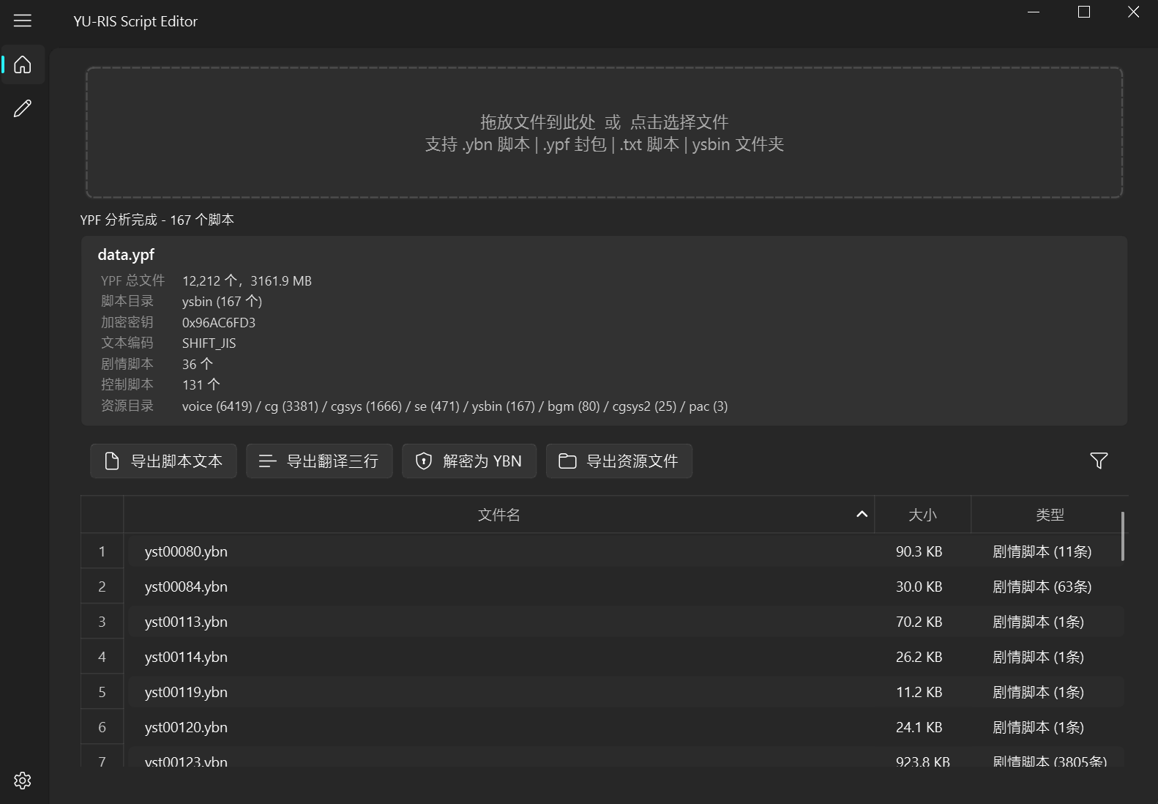Click the 26.2 KB size cell

pos(919,657)
